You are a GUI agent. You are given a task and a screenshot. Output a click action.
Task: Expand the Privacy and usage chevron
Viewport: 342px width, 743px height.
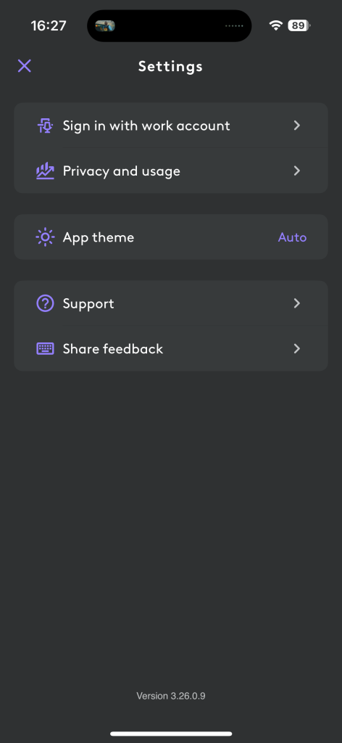(296, 171)
